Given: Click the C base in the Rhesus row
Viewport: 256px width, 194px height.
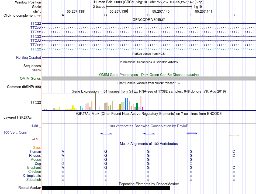Looking at the screenshot, I should click(234, 155).
